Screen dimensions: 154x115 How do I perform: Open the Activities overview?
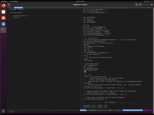tap(4, 1)
